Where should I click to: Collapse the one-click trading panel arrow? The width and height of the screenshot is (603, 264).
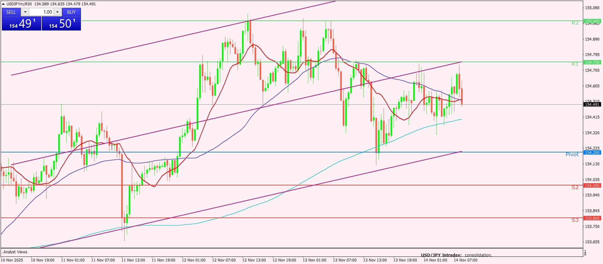click(3, 4)
